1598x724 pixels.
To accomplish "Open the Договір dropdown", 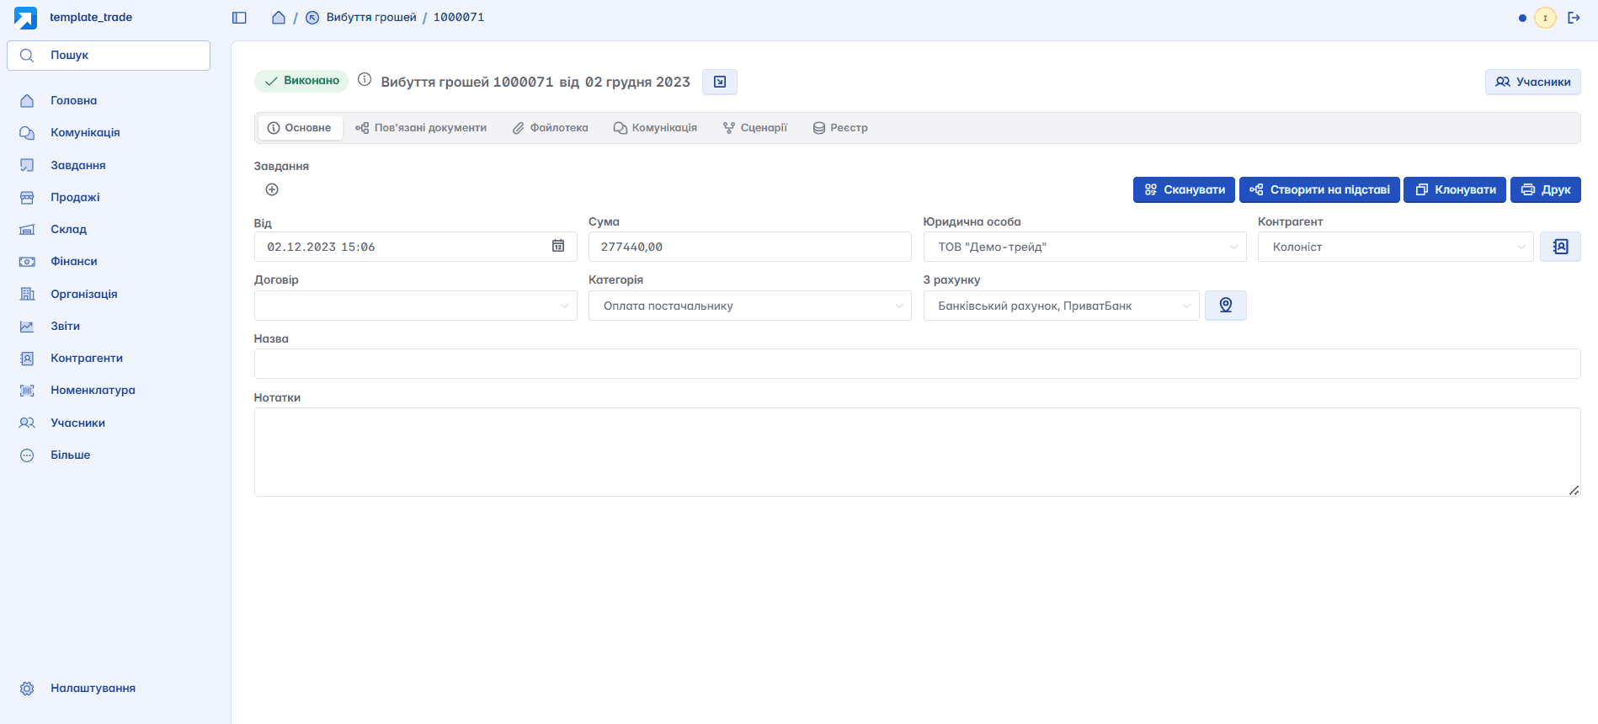I will [416, 306].
